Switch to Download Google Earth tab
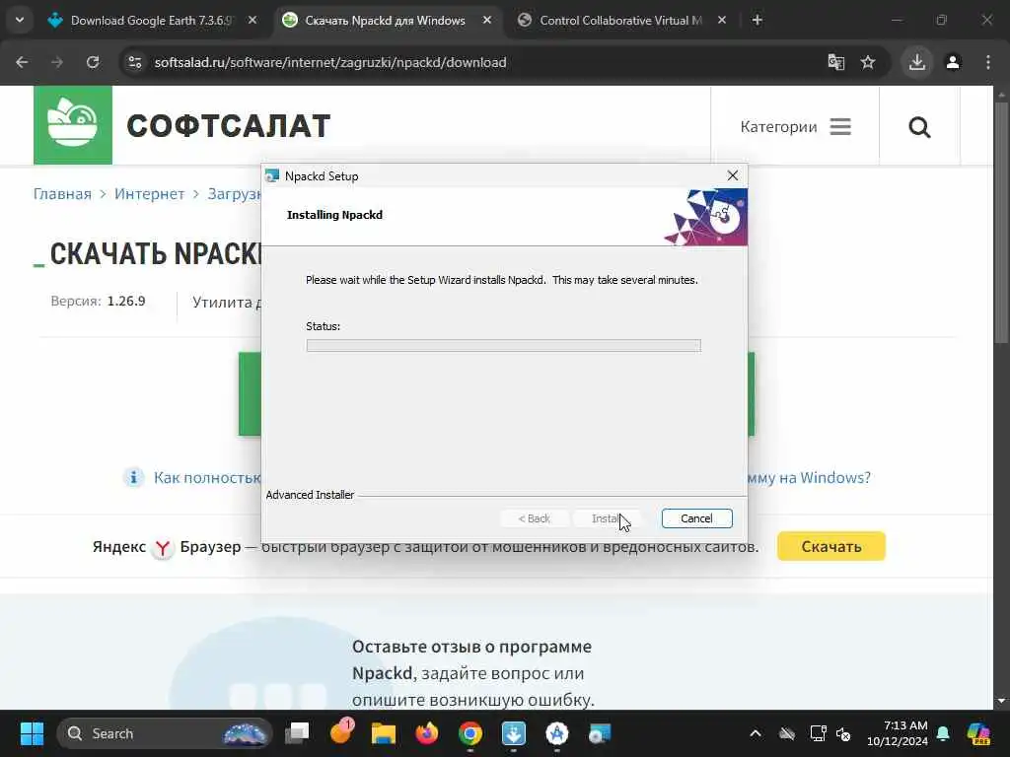This screenshot has width=1010, height=757. 151,21
